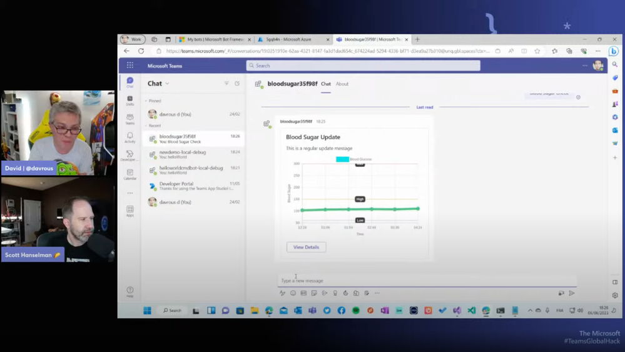Switch to Microsoft Azure browser tab
The width and height of the screenshot is (625, 352).
point(293,39)
